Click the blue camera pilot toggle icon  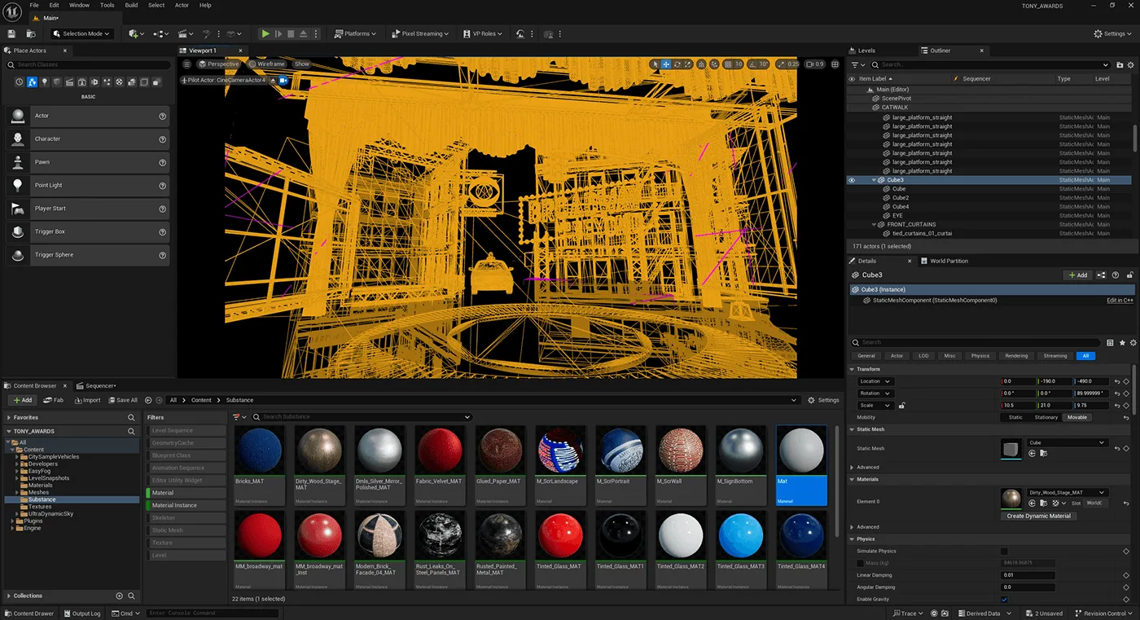[283, 81]
